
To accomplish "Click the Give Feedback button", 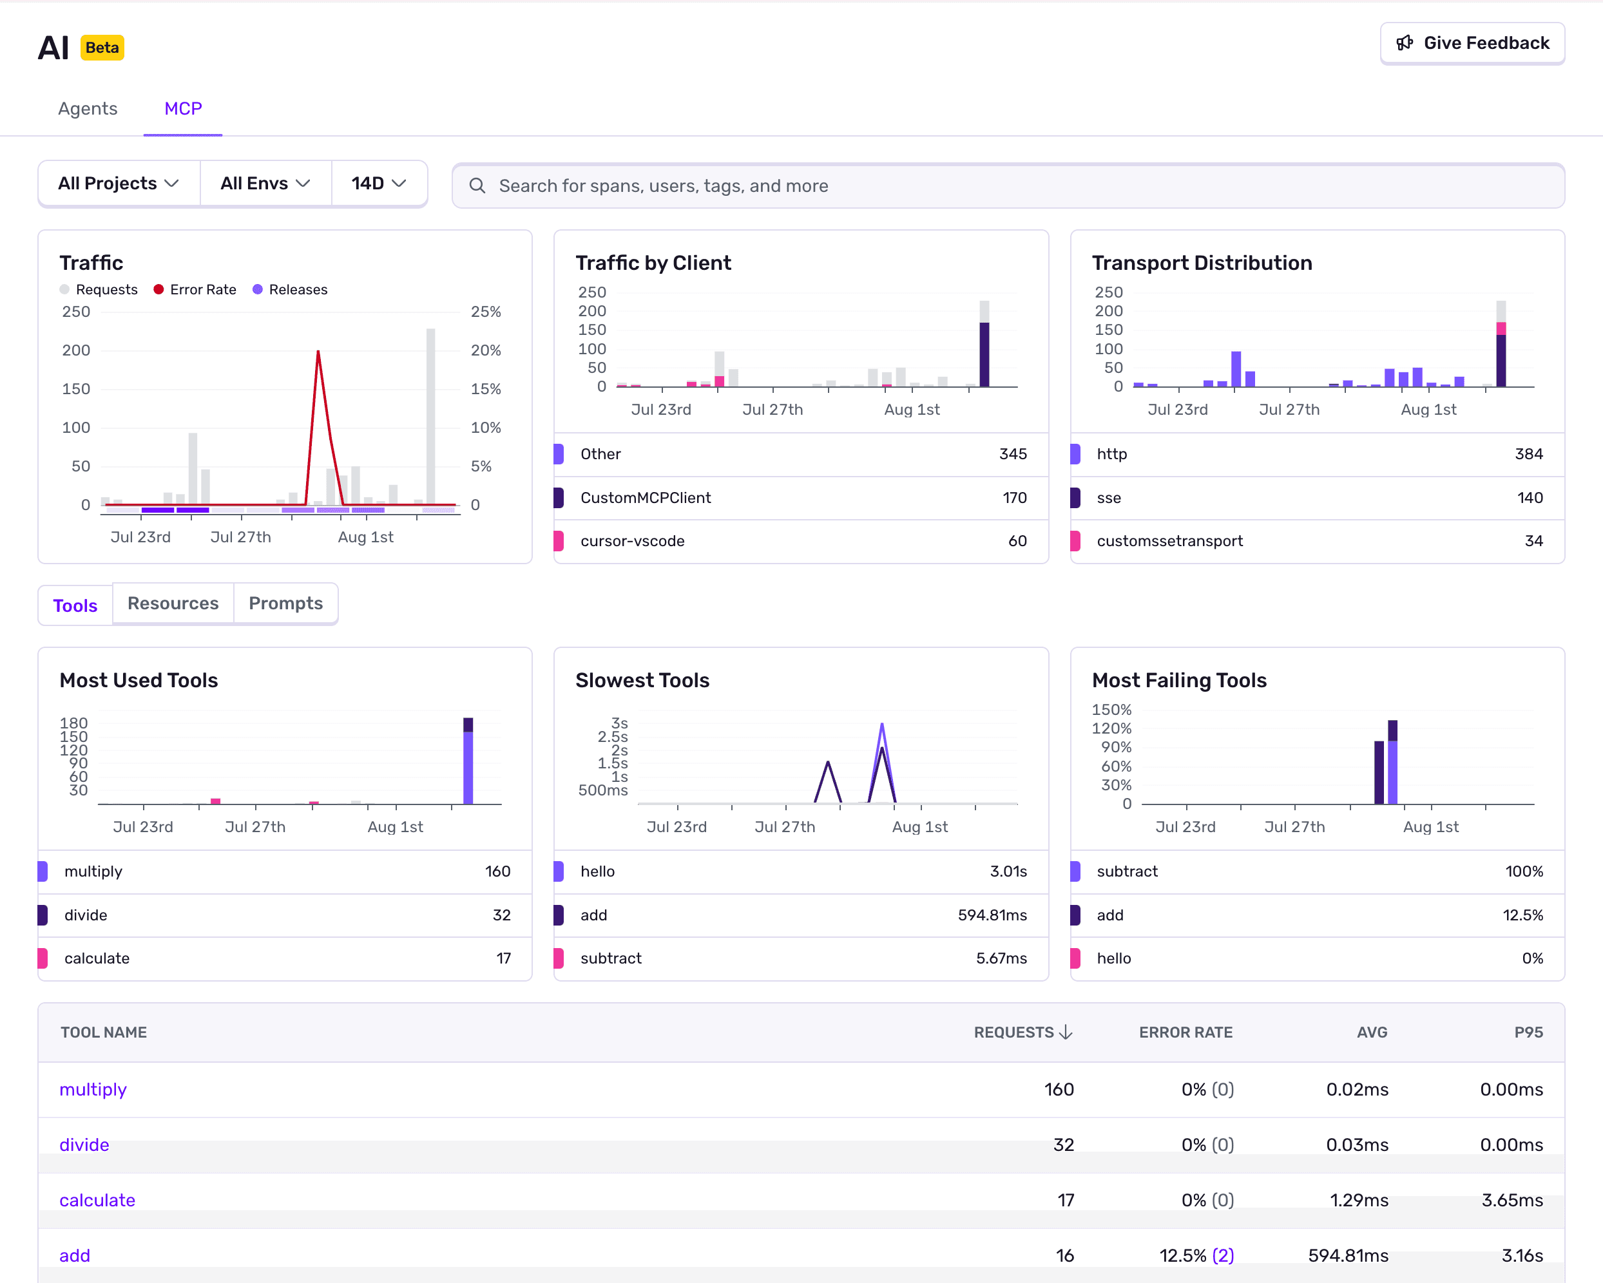I will (x=1472, y=43).
